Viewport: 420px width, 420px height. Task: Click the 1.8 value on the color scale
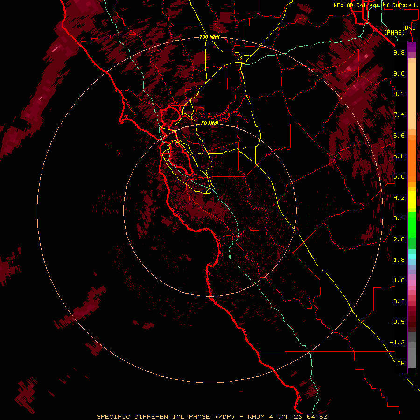click(x=399, y=260)
